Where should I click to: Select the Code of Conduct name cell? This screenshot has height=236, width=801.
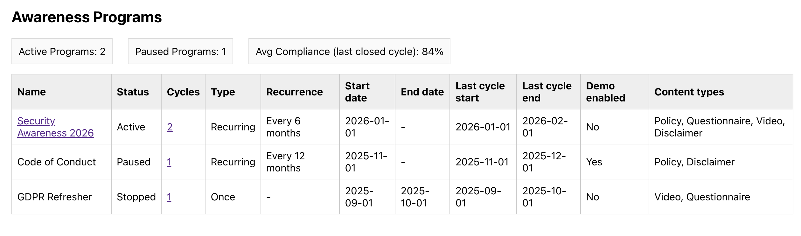point(57,162)
